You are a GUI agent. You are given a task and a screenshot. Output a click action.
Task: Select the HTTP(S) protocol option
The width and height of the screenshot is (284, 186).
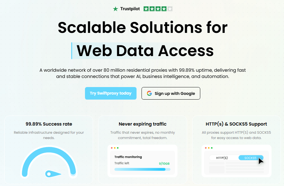pyautogui.click(x=222, y=158)
